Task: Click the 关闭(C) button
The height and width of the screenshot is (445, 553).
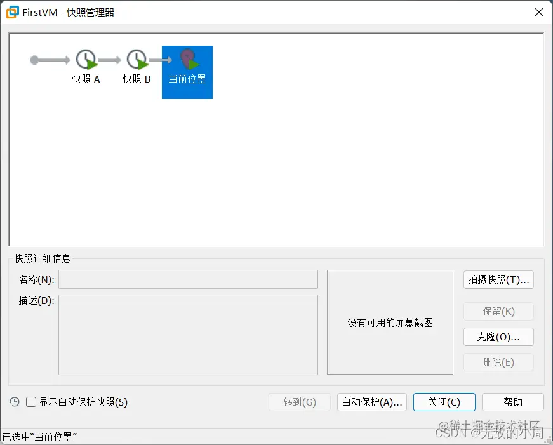Action: coord(444,402)
